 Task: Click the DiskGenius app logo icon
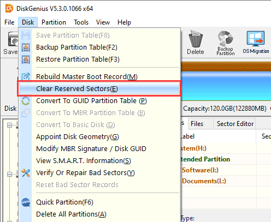pos(9,8)
